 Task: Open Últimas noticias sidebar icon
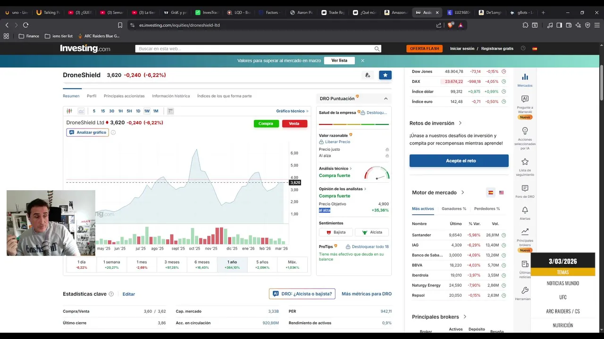coord(525,269)
